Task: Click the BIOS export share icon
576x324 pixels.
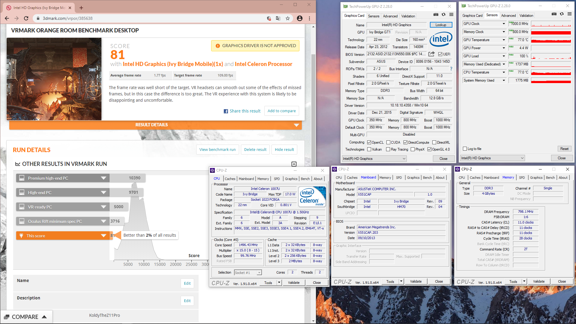Action: (x=431, y=54)
